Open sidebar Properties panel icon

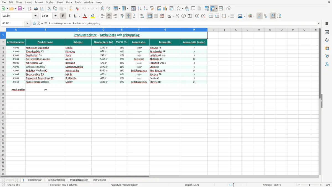[327, 32]
